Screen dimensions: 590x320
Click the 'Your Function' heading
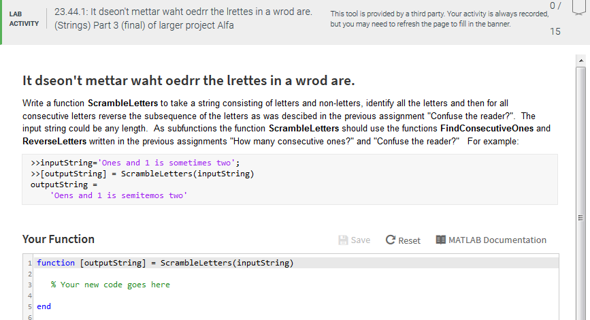pyautogui.click(x=59, y=239)
